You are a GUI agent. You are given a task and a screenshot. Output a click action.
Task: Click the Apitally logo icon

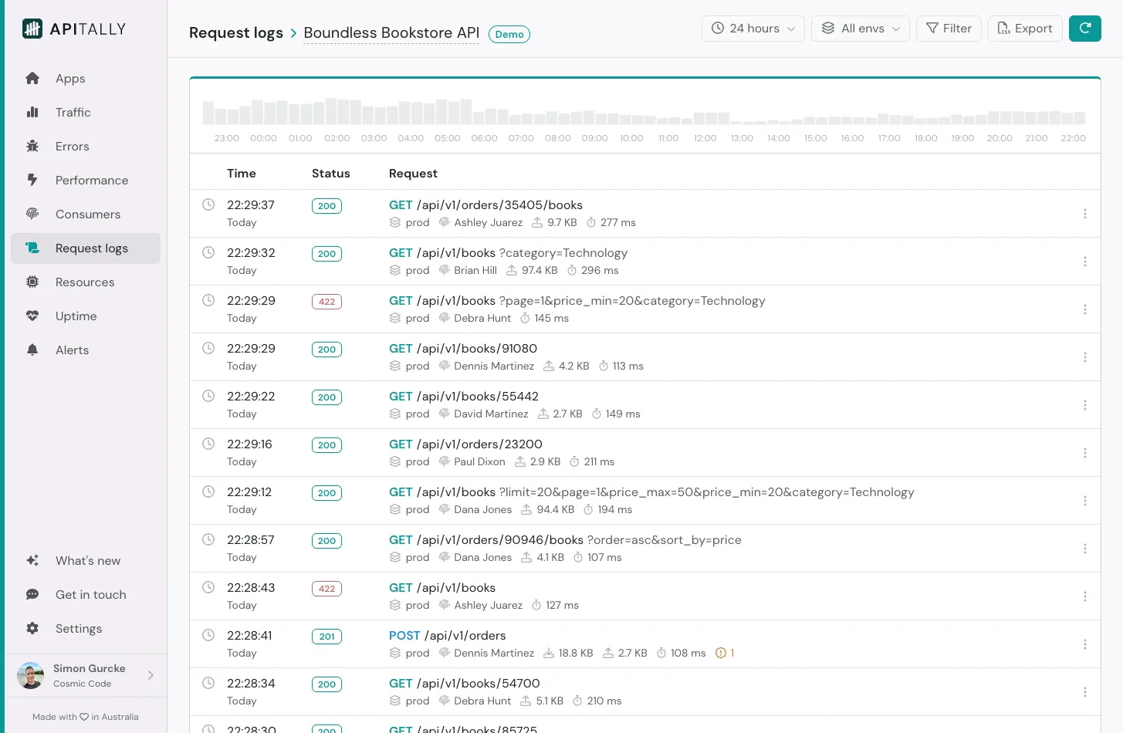coord(32,29)
